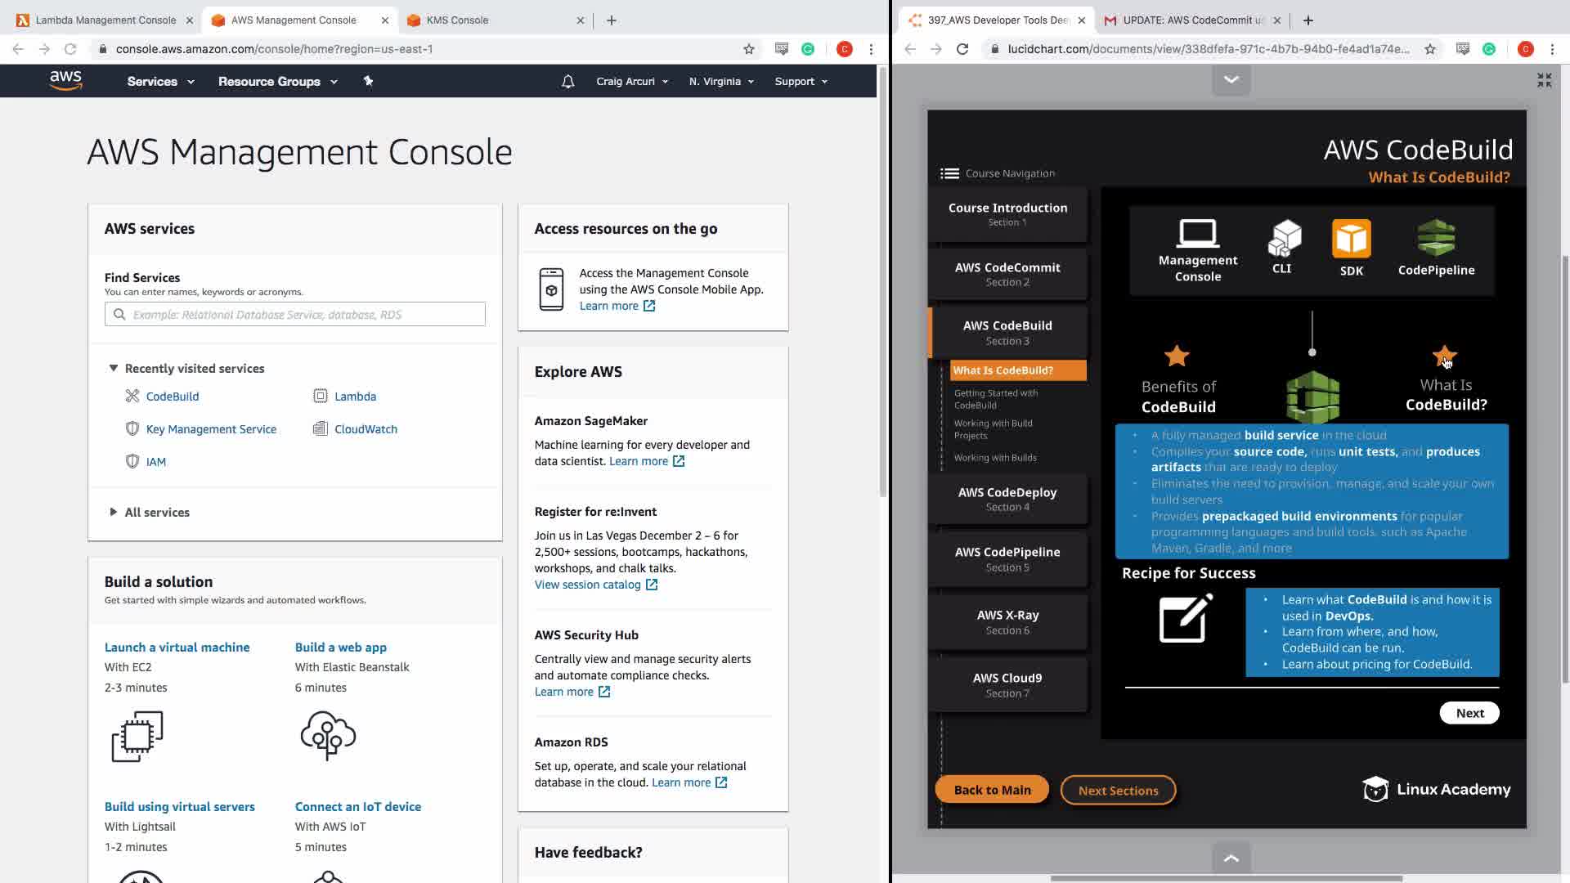Expand the All services list
1570x883 pixels.
click(x=114, y=513)
